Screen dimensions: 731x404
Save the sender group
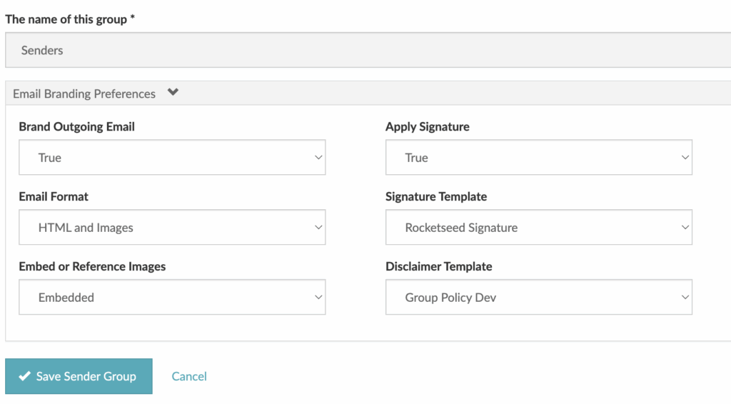(x=79, y=376)
